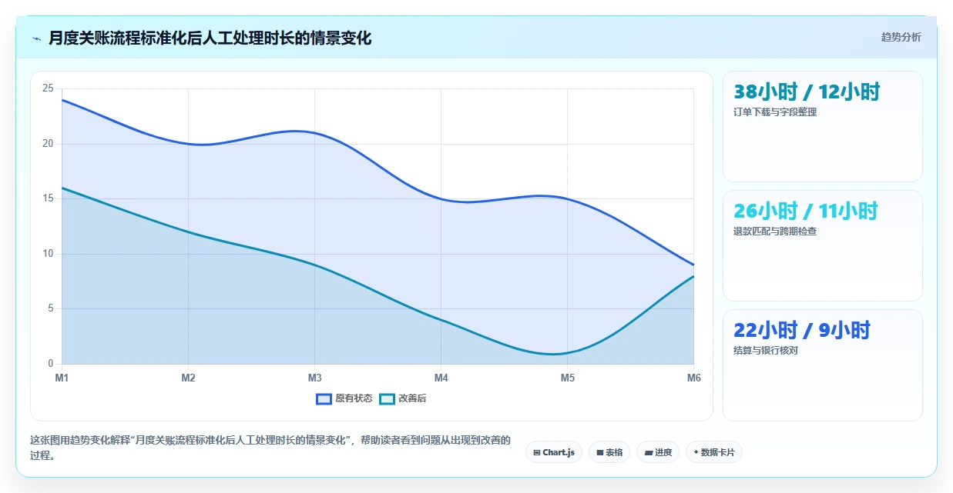
Task: Click the header title 月度关账流程标准化后人工处理时长的情景变化
Action: point(210,38)
